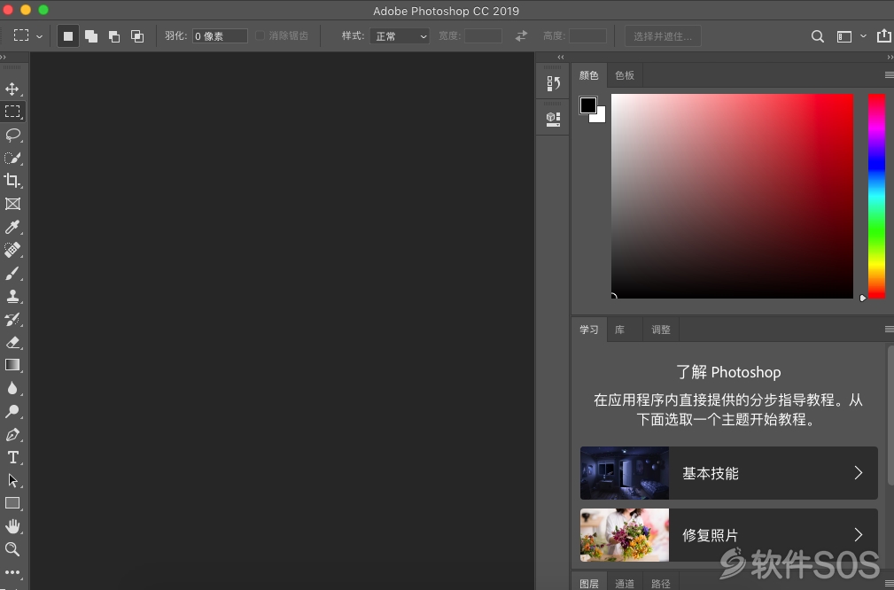Select the Frame tool
The image size is (894, 590).
(x=12, y=204)
